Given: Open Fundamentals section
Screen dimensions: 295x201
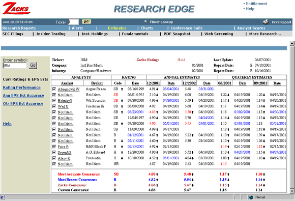Looking at the screenshot, I should click(135, 34).
